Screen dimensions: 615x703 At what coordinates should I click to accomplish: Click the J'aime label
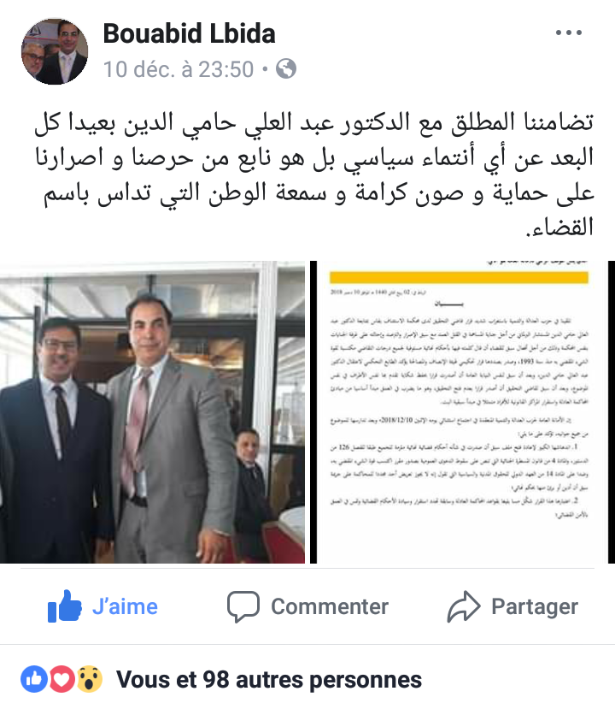click(x=125, y=606)
